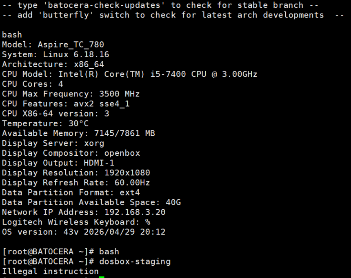Click 'Display Output: HDMI-1' line
The image size is (351, 278).
[x=58, y=163]
